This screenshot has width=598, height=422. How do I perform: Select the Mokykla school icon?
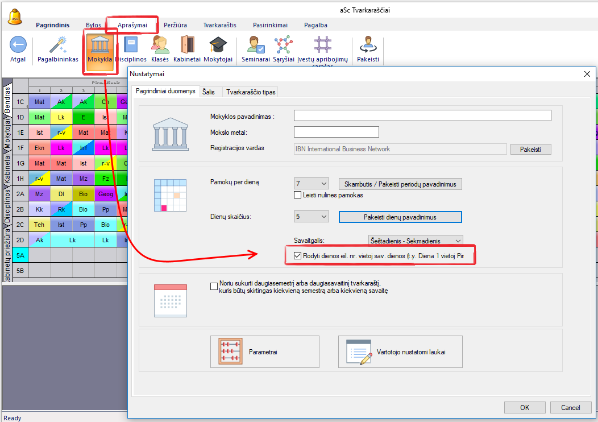pyautogui.click(x=99, y=45)
